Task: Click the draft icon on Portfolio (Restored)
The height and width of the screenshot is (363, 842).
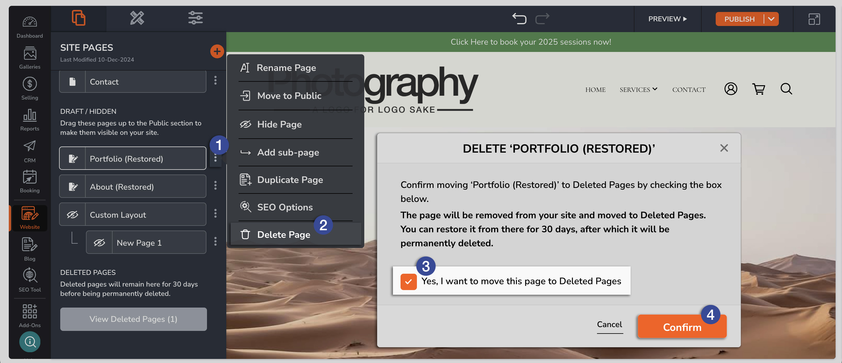Action: pyautogui.click(x=73, y=158)
